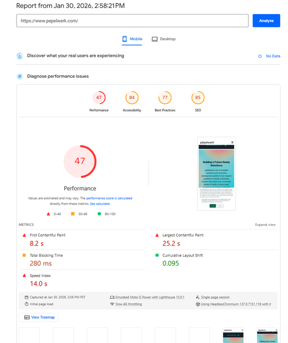The height and width of the screenshot is (343, 288).
Task: Click the Analyze button
Action: [x=266, y=21]
